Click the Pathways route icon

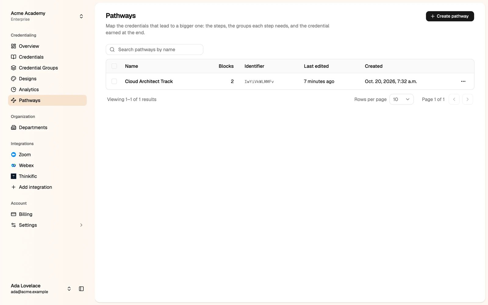click(13, 100)
